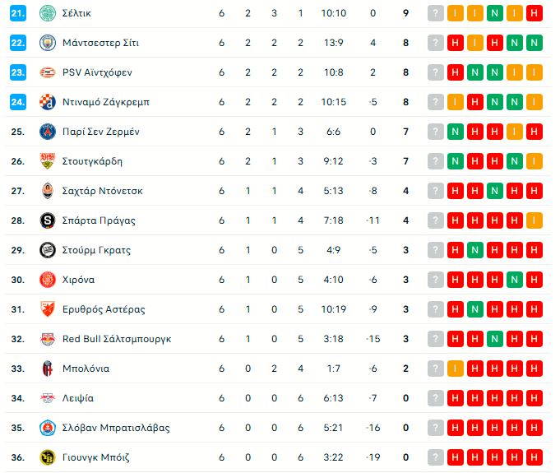The width and height of the screenshot is (560, 473).
Task: Click the blue rank 24 badge
Action: coord(19,102)
